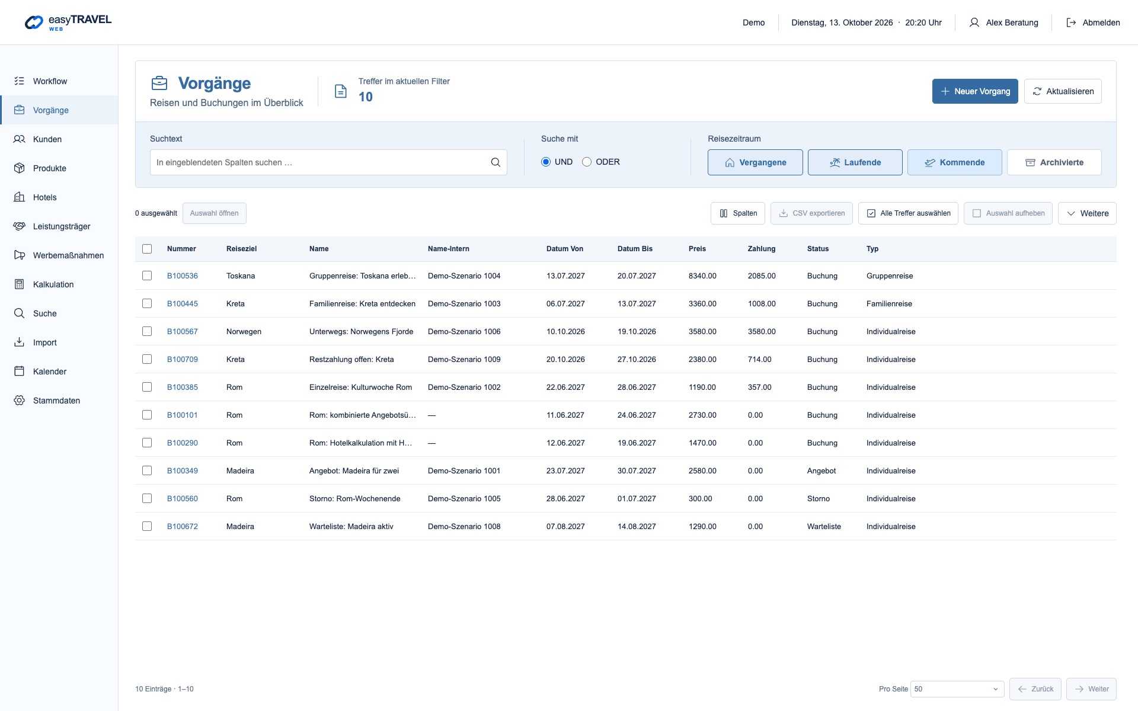Image resolution: width=1138 pixels, height=711 pixels.
Task: Toggle the Archivierte travel period filter
Action: click(x=1054, y=162)
